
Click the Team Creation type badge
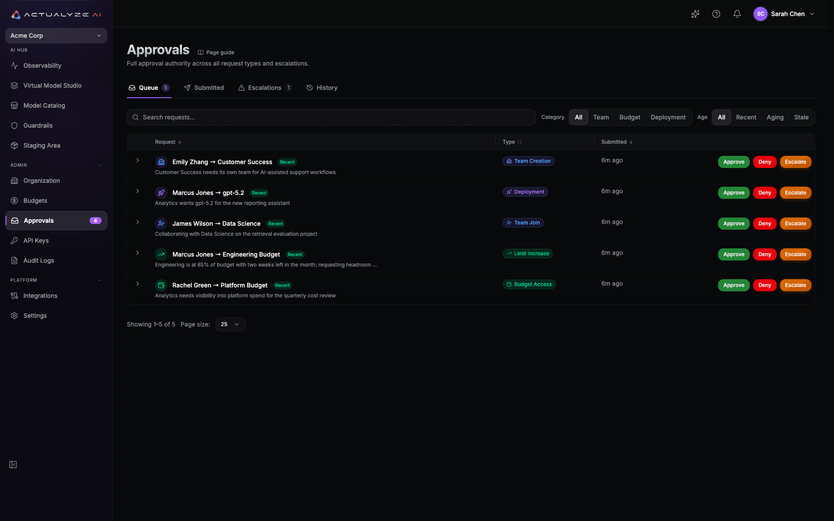click(x=529, y=161)
